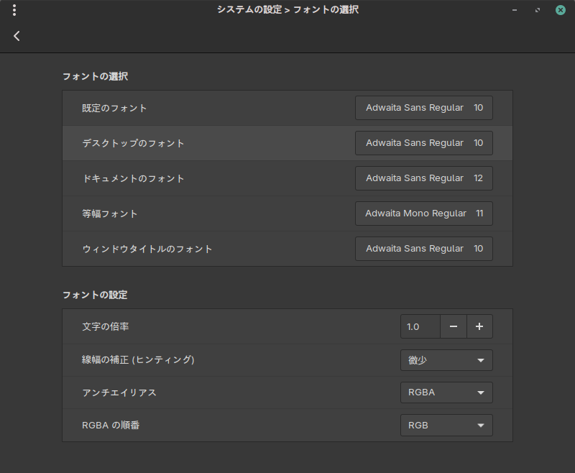
Task: Select the アンチエイリアス label
Action: pyautogui.click(x=119, y=392)
